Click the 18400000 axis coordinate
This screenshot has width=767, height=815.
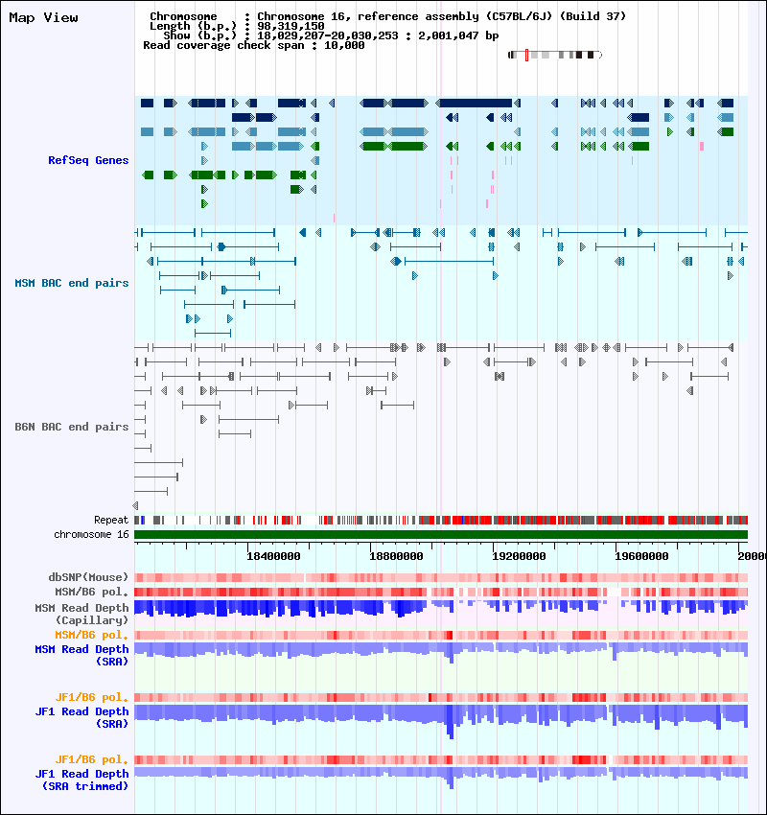(x=273, y=556)
